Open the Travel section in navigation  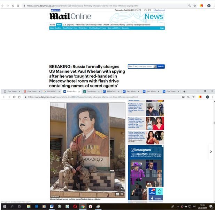[x=136, y=25]
